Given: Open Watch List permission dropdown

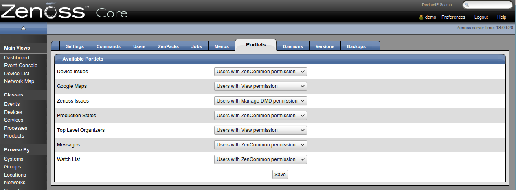Looking at the screenshot, I should pyautogui.click(x=260, y=159).
